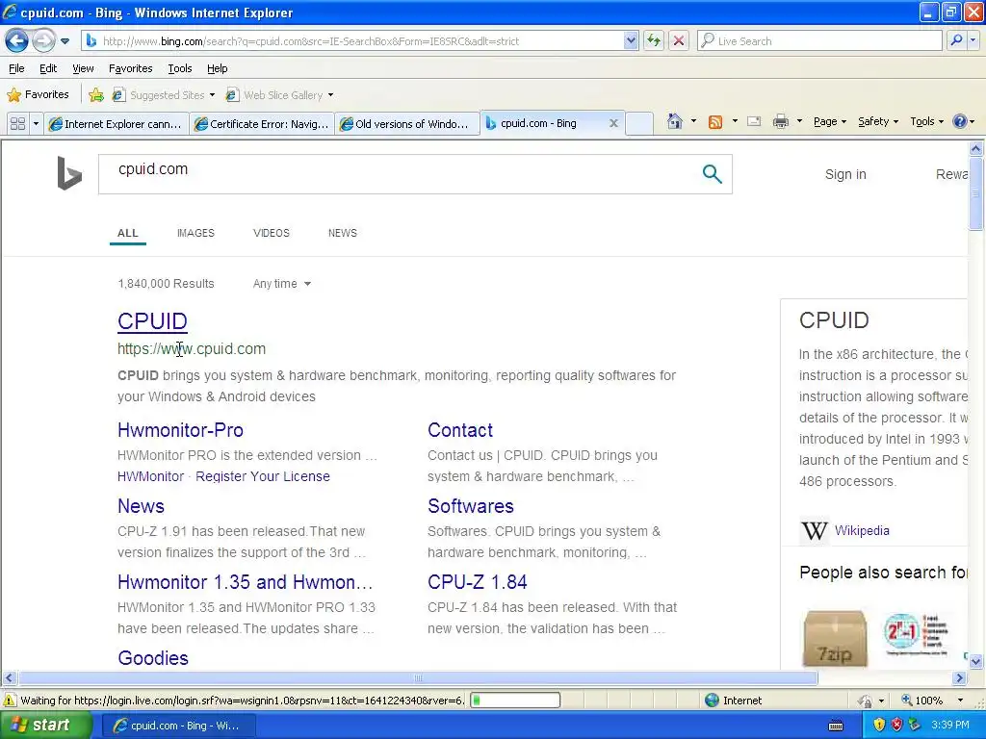
Task: Switch to 'Internet Explorer cann...' tab
Action: click(x=117, y=124)
